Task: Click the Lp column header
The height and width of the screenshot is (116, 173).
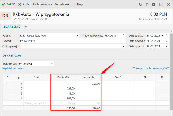Action: (18, 78)
